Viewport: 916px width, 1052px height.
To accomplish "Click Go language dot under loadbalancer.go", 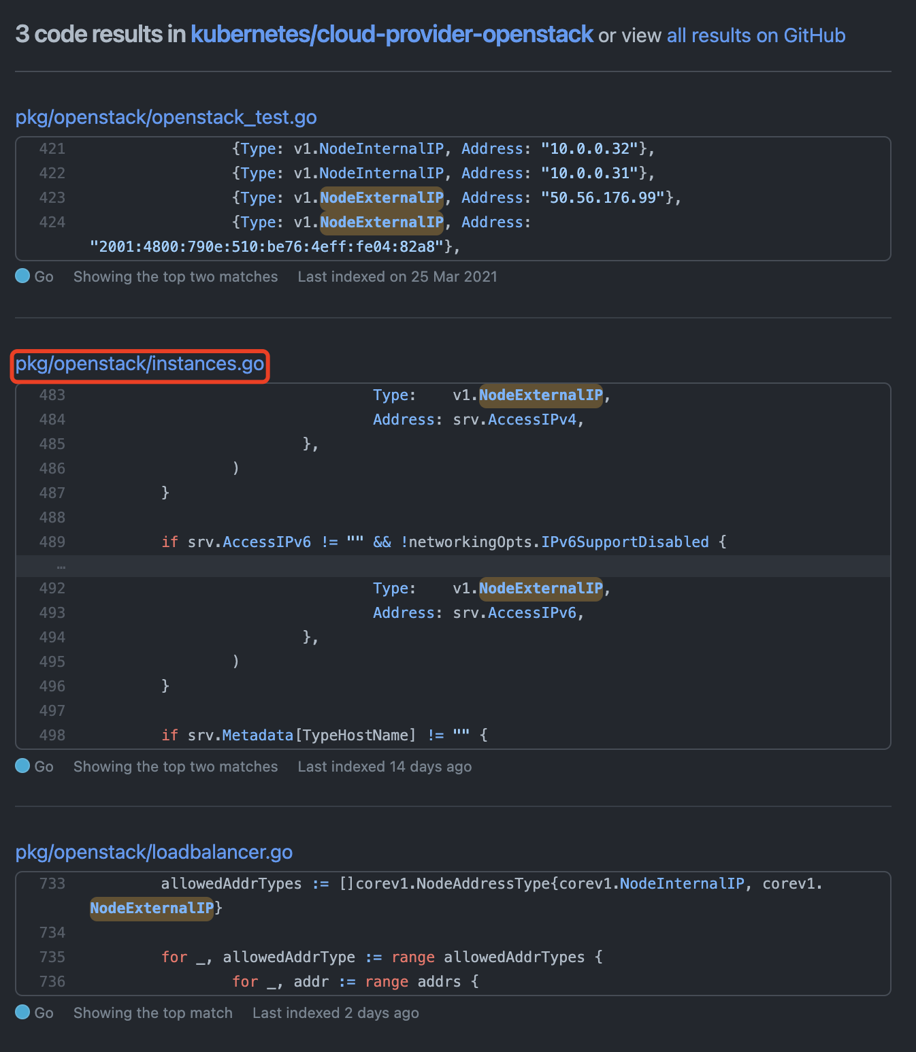I will click(22, 1012).
